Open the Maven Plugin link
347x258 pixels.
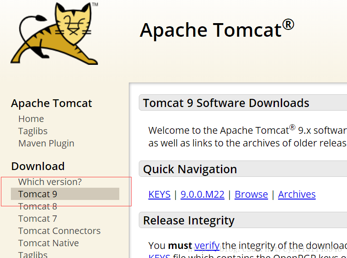(x=46, y=143)
